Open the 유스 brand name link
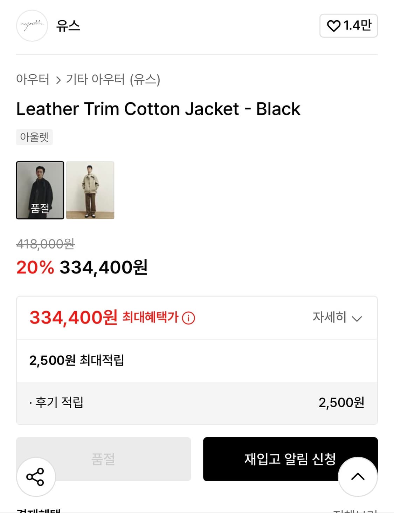Image resolution: width=394 pixels, height=523 pixels. 68,26
